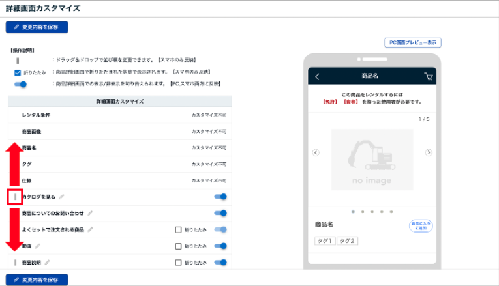This screenshot has width=499, height=286.
Task: Click pencil icon next to 商品についてのお問い合わせ
Action: tap(91, 213)
